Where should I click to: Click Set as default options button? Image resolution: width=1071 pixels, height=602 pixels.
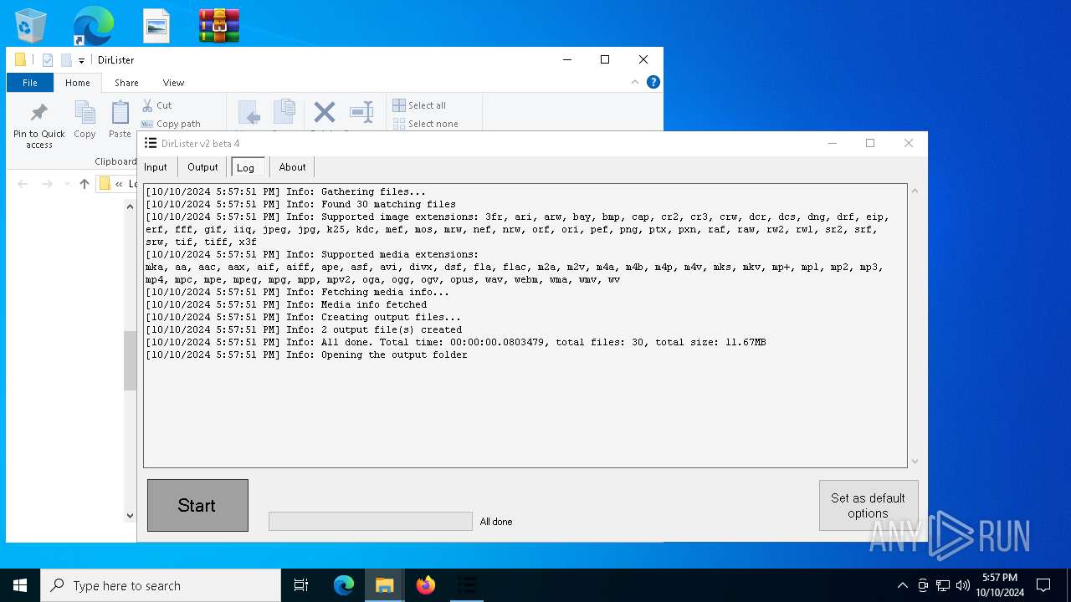868,505
